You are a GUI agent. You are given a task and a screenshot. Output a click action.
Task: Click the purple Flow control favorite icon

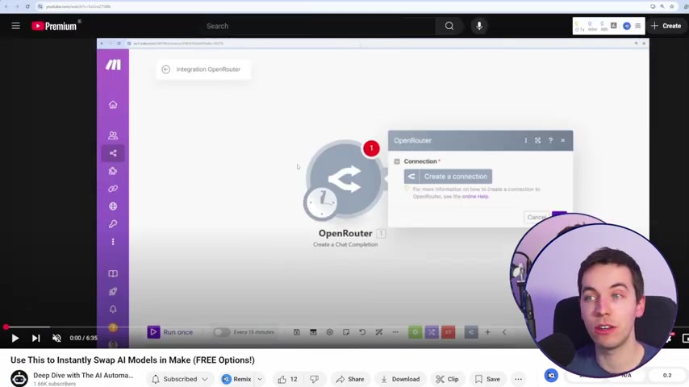click(x=432, y=332)
